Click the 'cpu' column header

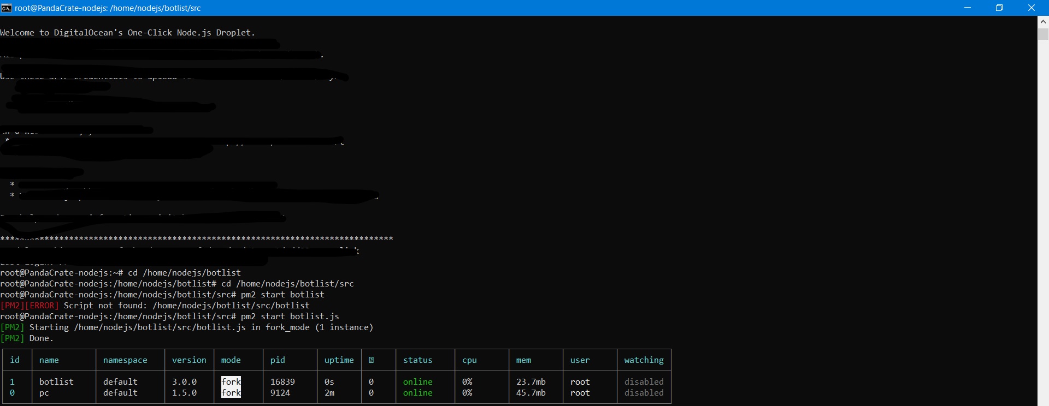469,360
